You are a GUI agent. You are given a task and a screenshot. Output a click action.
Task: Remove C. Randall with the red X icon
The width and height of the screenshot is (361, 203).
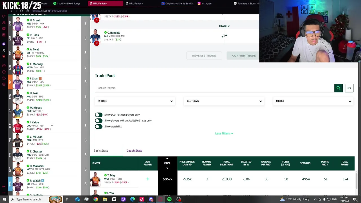[96, 43]
